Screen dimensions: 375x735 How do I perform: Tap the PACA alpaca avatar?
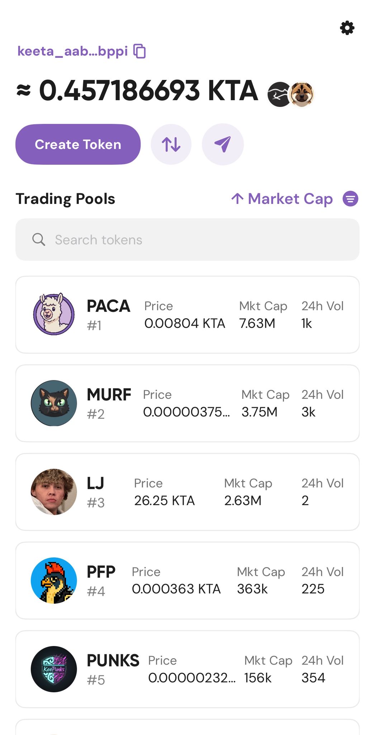coord(54,314)
